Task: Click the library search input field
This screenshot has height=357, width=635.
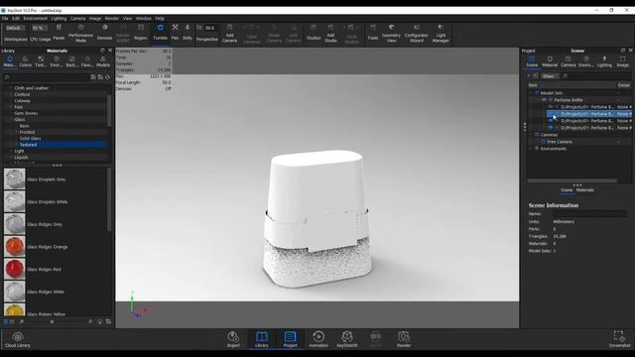Action: tap(46, 77)
